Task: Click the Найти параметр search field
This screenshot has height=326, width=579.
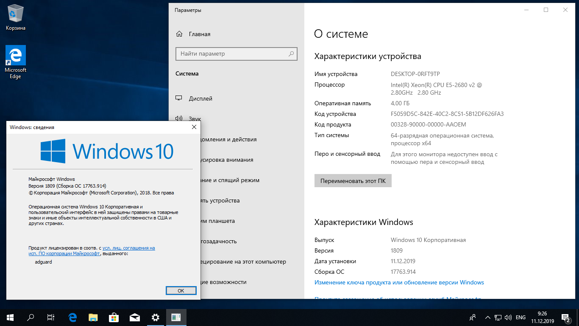Action: pos(237,54)
